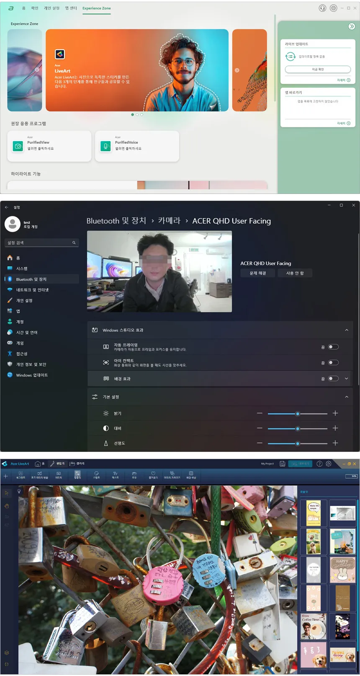
Task: Click the save project icon beside My Project
Action: (x=283, y=464)
